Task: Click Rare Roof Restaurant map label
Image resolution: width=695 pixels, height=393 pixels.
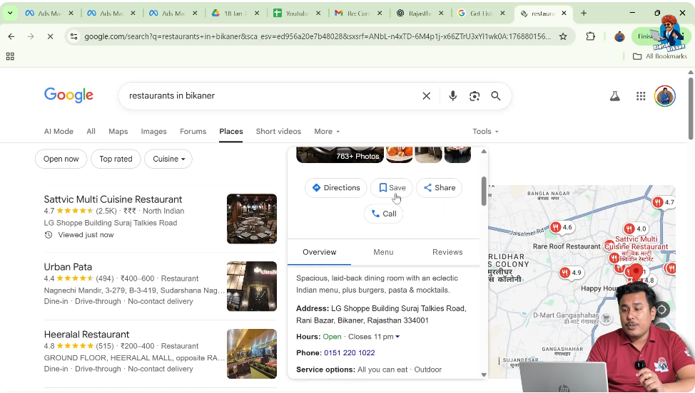Action: (x=567, y=246)
